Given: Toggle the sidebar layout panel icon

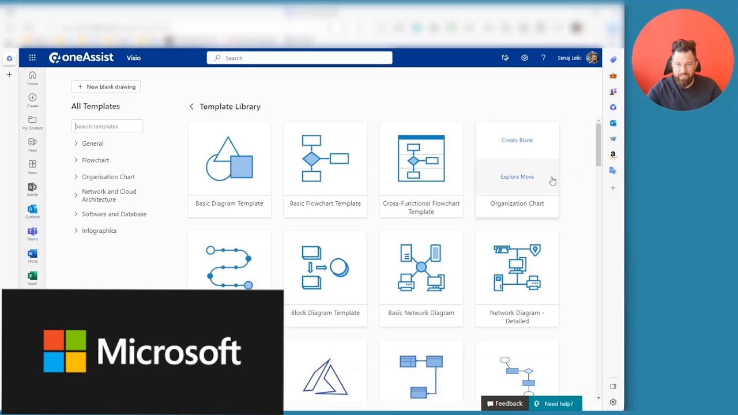Looking at the screenshot, I should [x=613, y=386].
